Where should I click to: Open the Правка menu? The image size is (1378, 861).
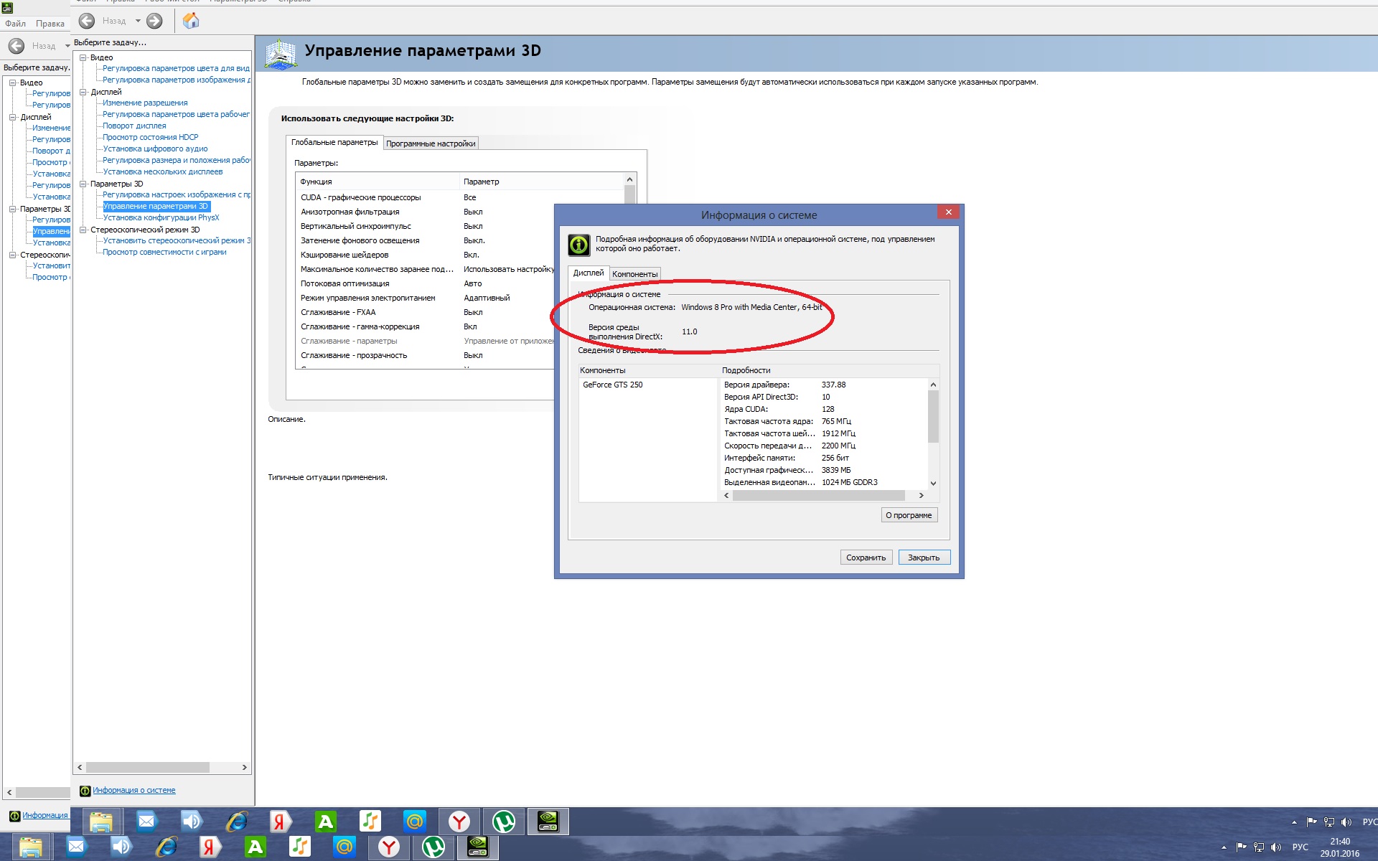click(50, 24)
